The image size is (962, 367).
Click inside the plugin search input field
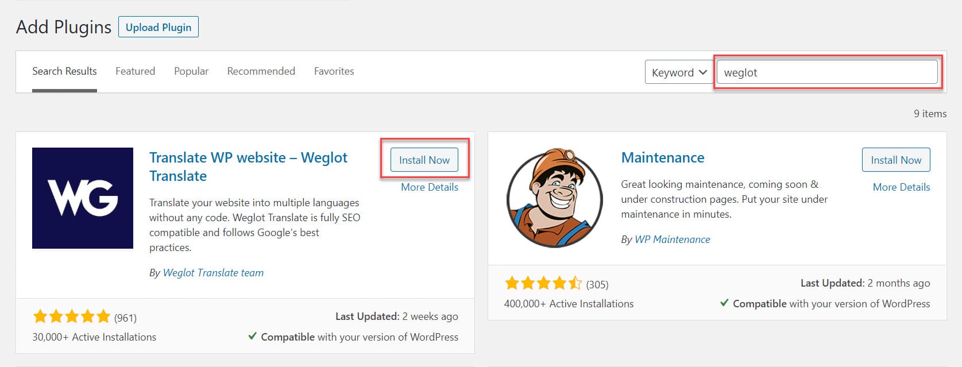[x=827, y=72]
